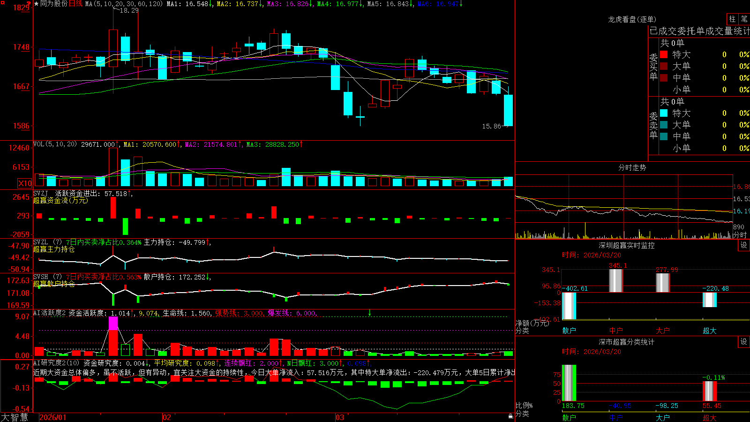Click the 15.86 low price marker
The width and height of the screenshot is (750, 422).
click(491, 126)
